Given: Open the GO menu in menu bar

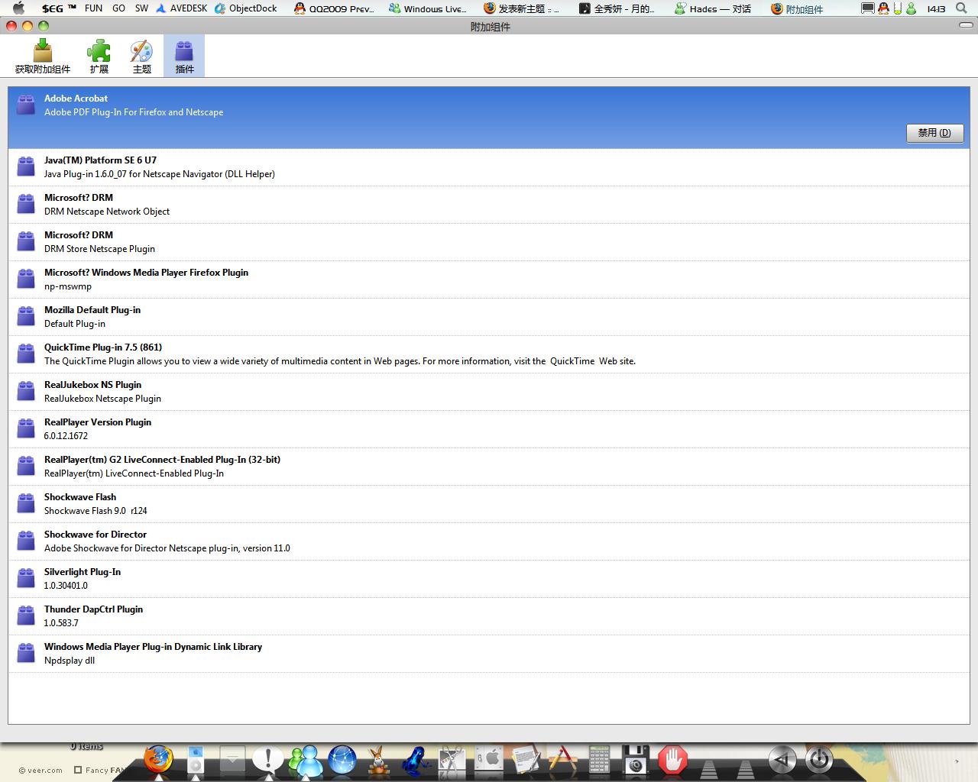Looking at the screenshot, I should coord(118,8).
